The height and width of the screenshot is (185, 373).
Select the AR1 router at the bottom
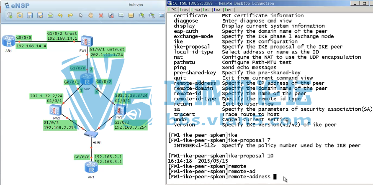pos(91,167)
